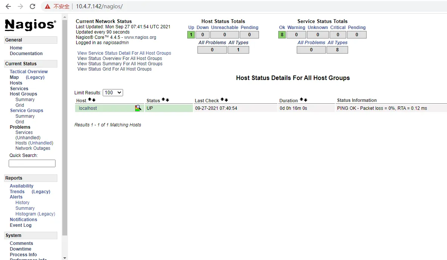View Status Grid For All Host Groups
The image size is (447, 260).
[x=115, y=69]
